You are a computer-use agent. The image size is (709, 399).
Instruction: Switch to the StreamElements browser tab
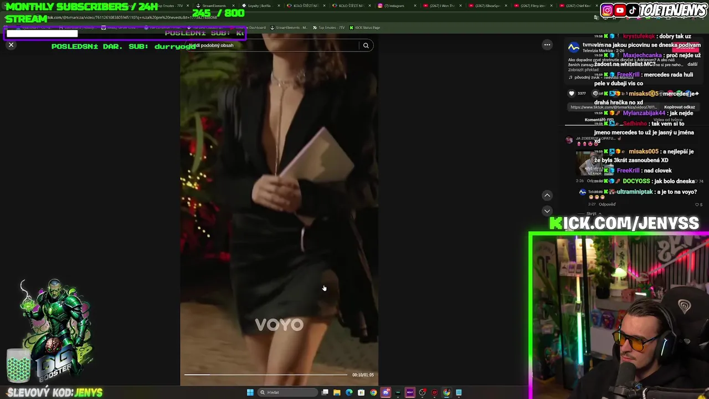[215, 6]
